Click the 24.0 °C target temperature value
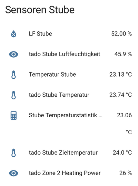 click(122, 153)
